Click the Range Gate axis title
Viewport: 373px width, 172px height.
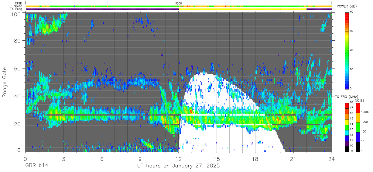pos(5,83)
